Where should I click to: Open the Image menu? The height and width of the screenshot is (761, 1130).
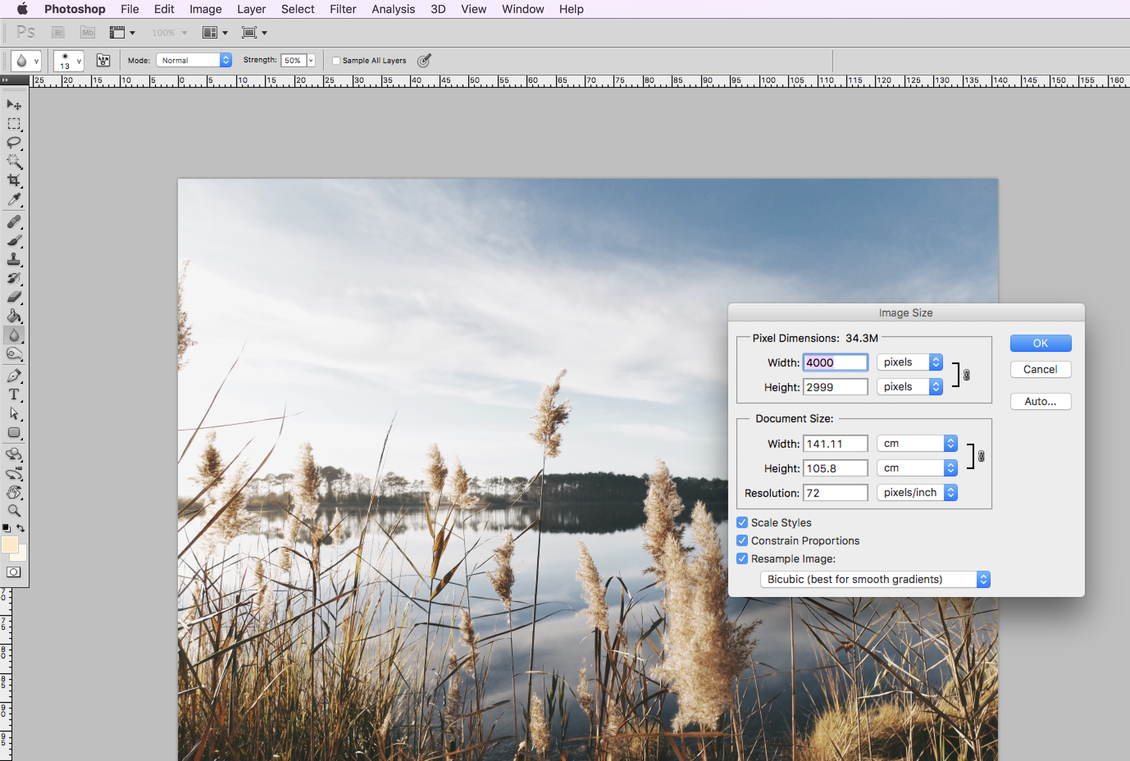pyautogui.click(x=205, y=9)
